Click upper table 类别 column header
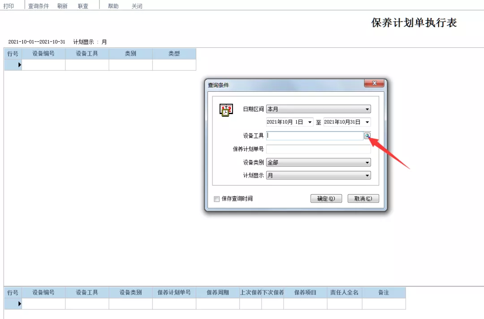484x319 pixels. coord(130,54)
